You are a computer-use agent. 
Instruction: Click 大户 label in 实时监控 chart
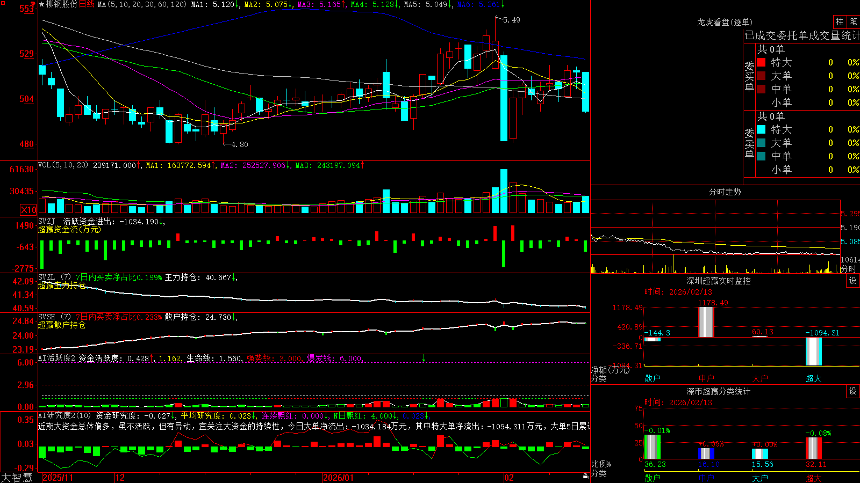[760, 378]
